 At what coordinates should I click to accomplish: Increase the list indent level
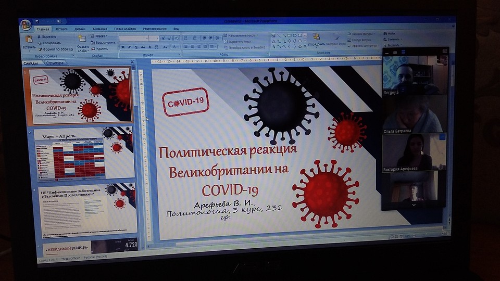211,38
